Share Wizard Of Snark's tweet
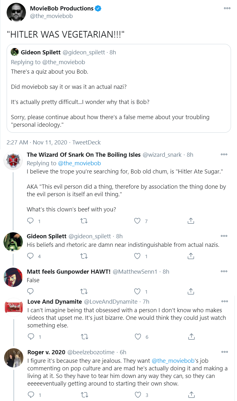 click(x=191, y=221)
